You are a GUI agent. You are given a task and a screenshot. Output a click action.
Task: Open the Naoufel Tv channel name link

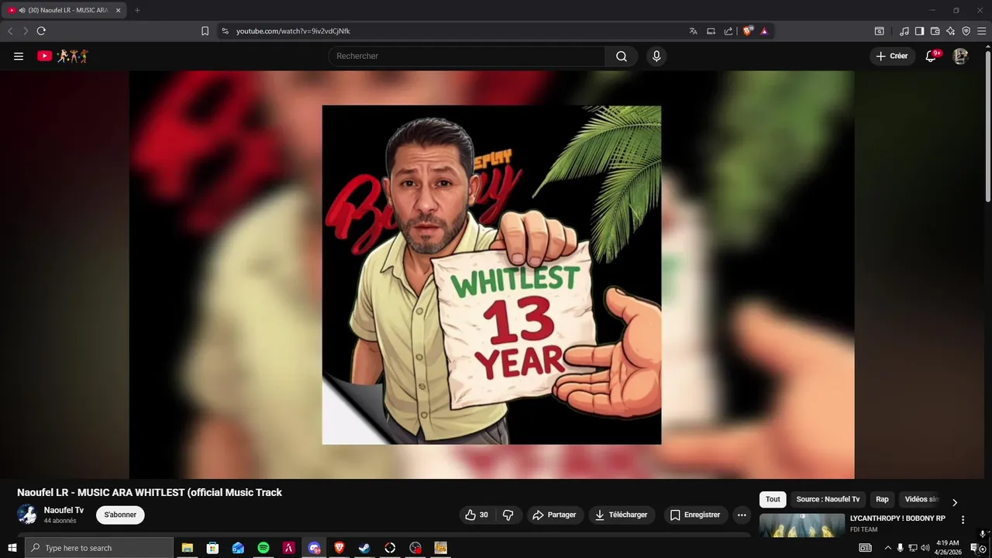point(64,510)
